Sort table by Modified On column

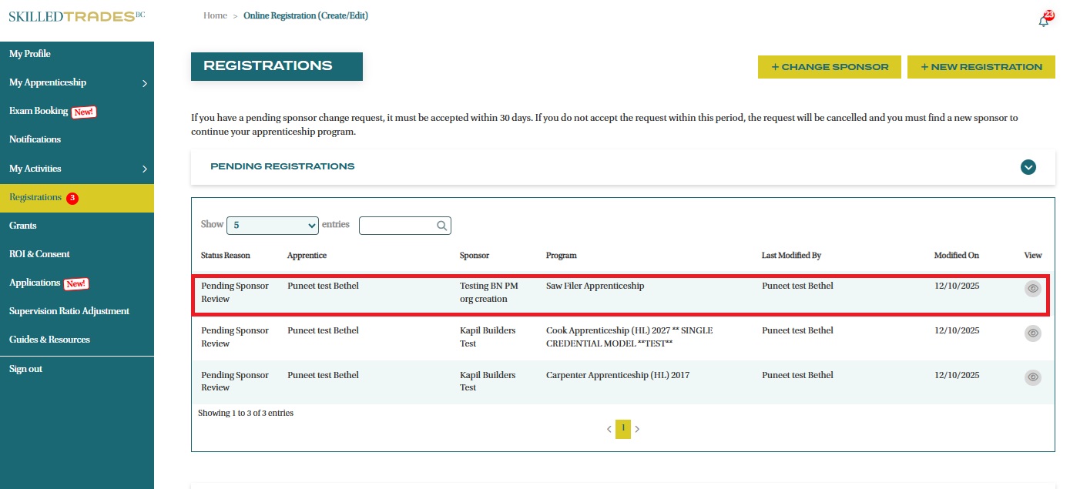956,256
